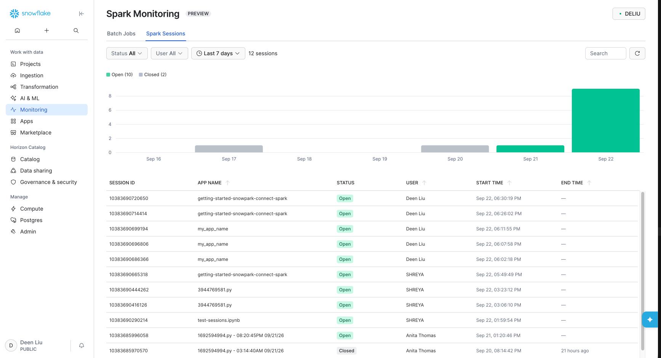Click app name 1692594994.py - 08:20:45PM 09/21/26
This screenshot has width=661, height=358.
coord(241,336)
